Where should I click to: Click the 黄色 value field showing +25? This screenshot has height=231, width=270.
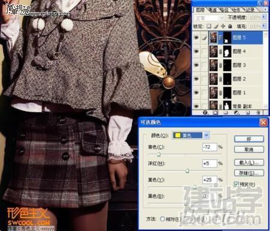tap(209, 180)
